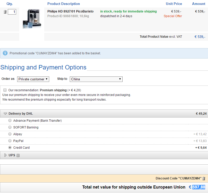208x194 pixels.
Task: Enable Premium shipping checkbox
Action: point(5,90)
